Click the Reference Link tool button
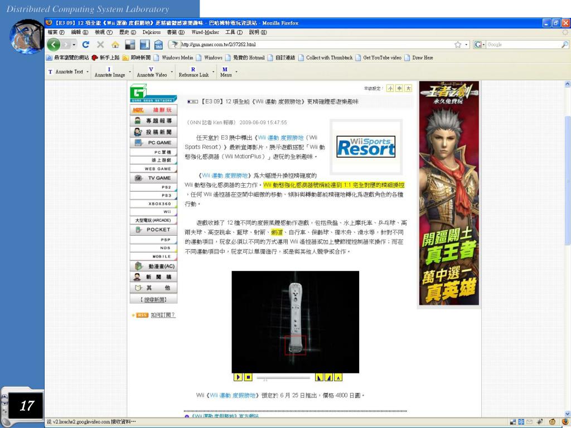 point(193,72)
